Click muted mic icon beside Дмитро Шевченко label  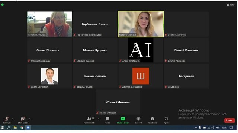pyautogui.click(x=120, y=87)
